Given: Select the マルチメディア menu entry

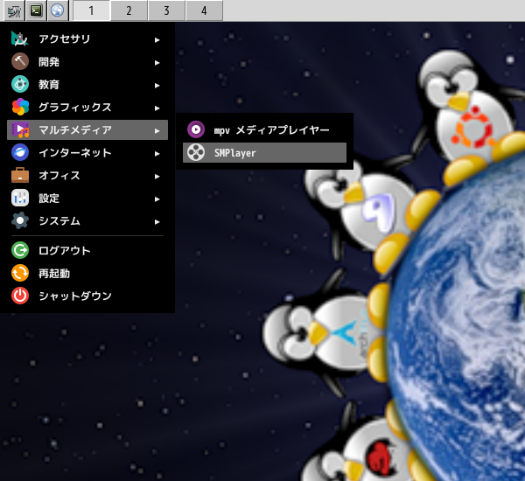Looking at the screenshot, I should (87, 130).
